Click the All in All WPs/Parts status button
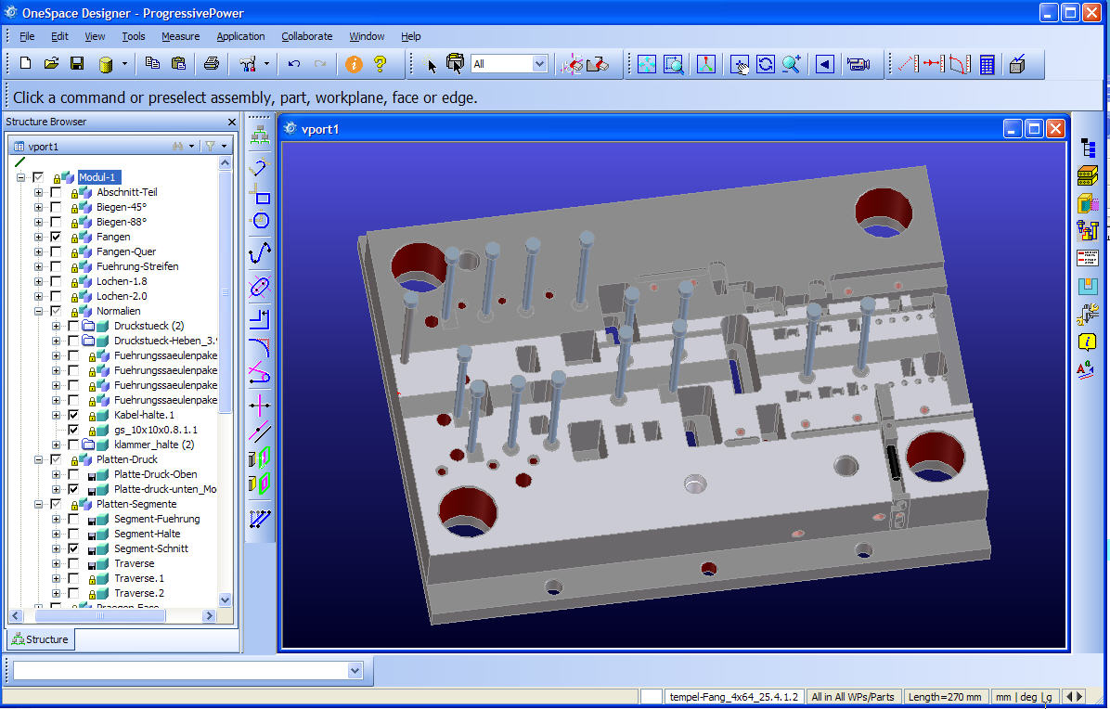1110x709 pixels. tap(853, 697)
